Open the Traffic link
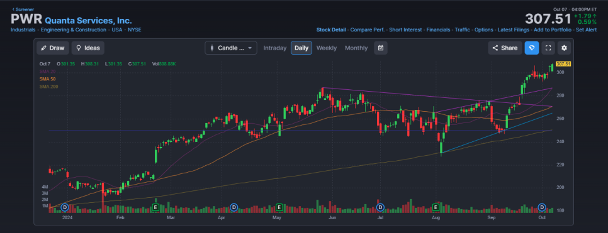 coord(462,30)
